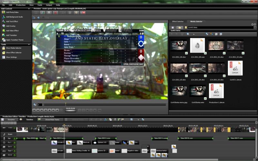The image size is (258, 161).
Task: Jump to the start of preview
Action: click(x=34, y=110)
